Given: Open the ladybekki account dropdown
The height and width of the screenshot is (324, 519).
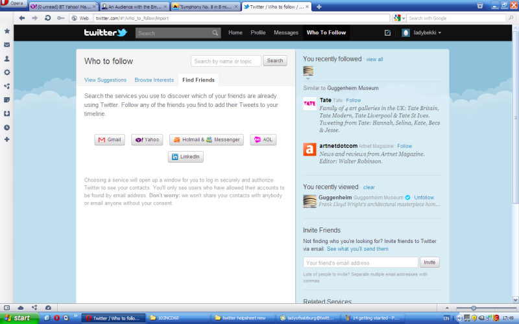Looking at the screenshot, I should coord(421,33).
